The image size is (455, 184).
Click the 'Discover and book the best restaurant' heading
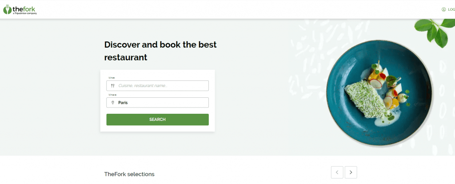point(160,51)
